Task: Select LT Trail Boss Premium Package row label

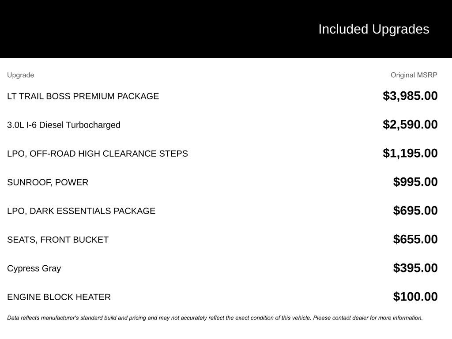Action: point(83,96)
